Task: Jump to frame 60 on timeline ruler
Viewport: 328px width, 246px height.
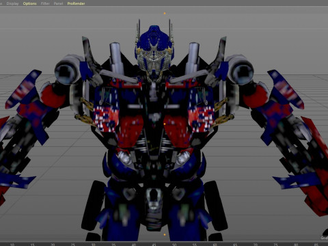Action: (215, 245)
